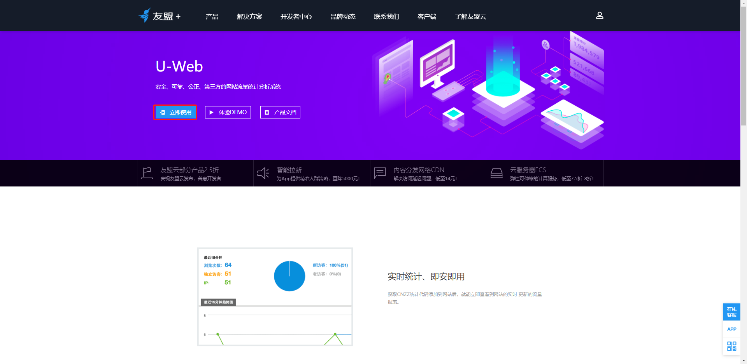
Task: Click the hero isometric illustration
Action: coord(488,90)
